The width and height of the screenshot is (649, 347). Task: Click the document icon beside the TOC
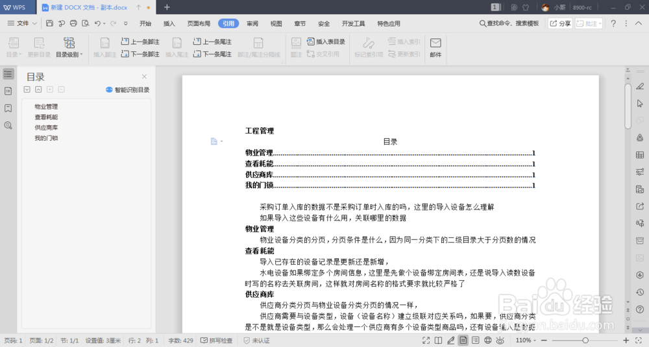click(214, 141)
